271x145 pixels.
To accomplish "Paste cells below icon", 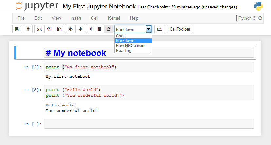I will coord(59,29).
